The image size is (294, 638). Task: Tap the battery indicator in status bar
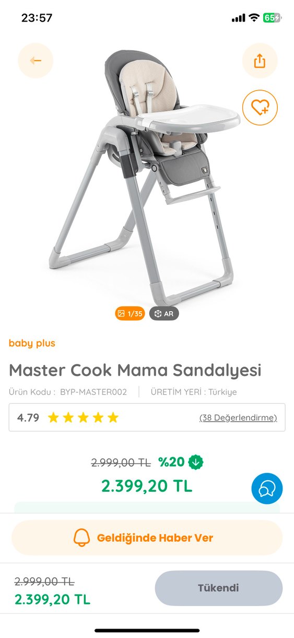pos(272,18)
